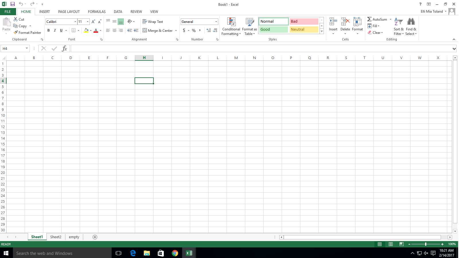
Task: Open the font name Calibri dropdown
Action: click(x=75, y=22)
